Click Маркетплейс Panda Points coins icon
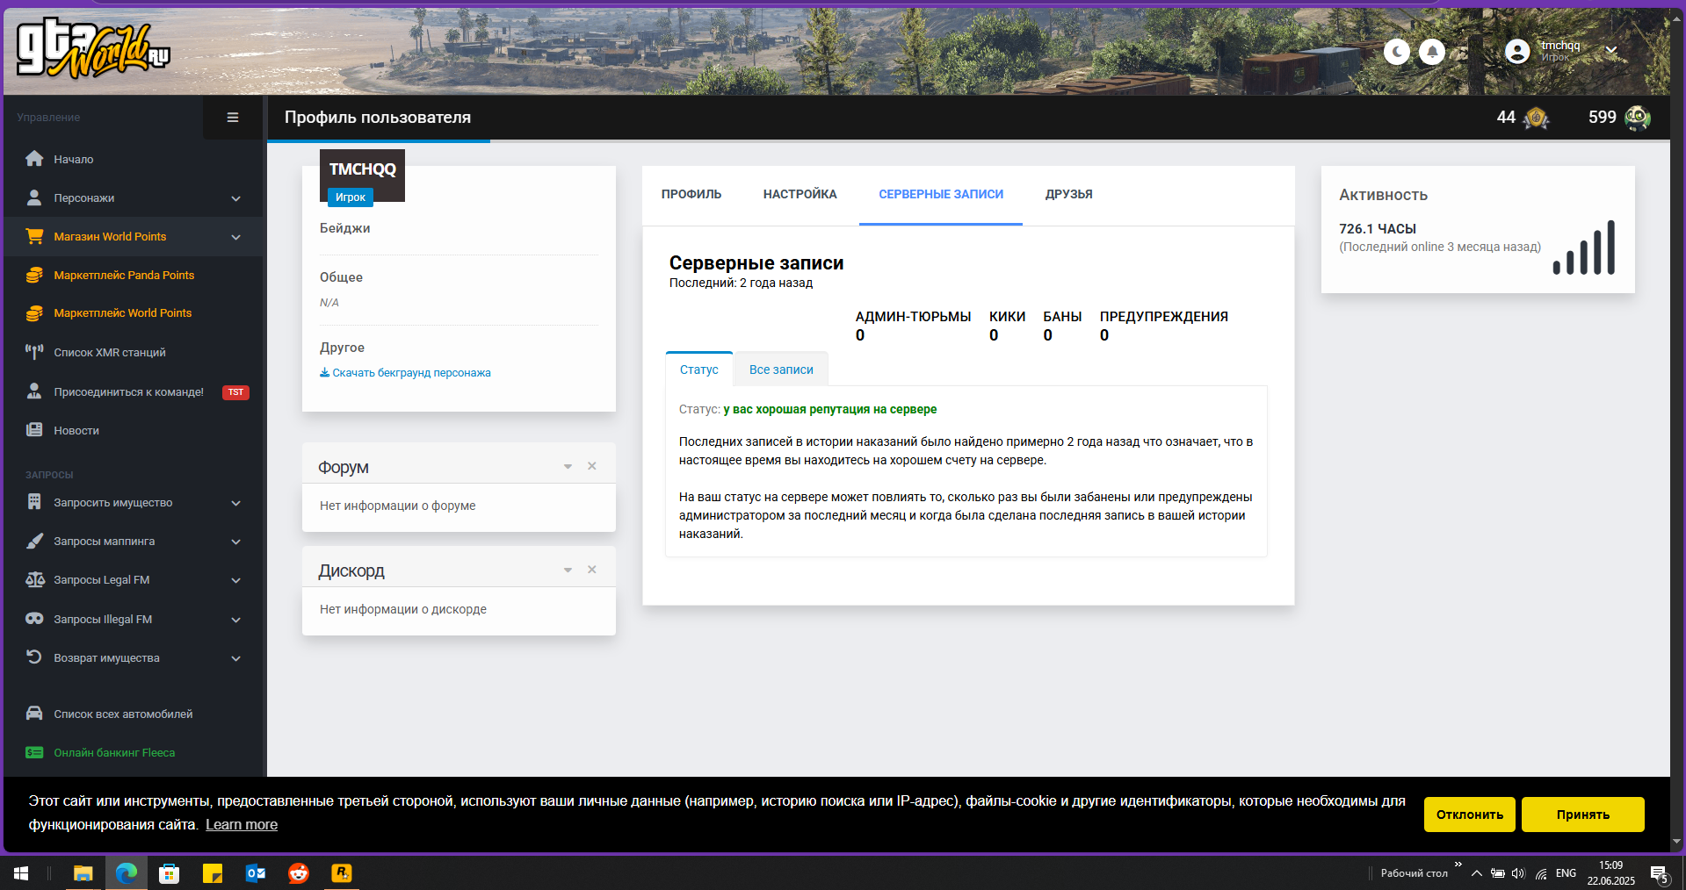 (34, 275)
